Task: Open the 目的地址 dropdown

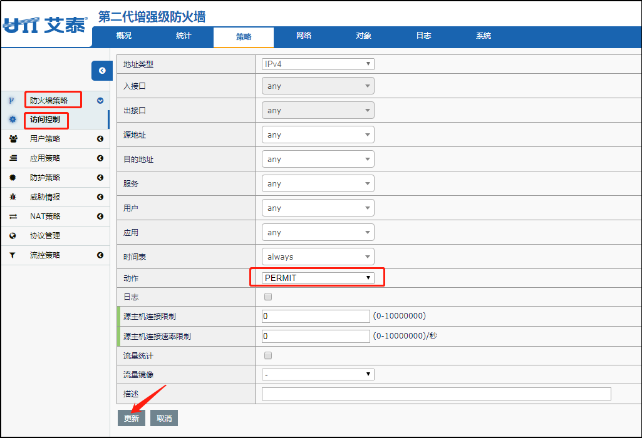Action: (318, 159)
